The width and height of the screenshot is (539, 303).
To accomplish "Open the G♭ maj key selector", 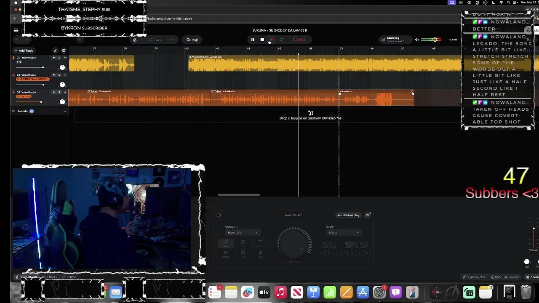I will (192, 40).
